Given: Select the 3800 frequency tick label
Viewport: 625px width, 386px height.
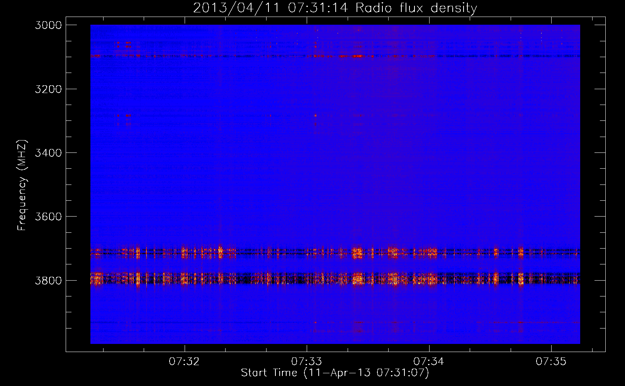Looking at the screenshot, I should [48, 280].
